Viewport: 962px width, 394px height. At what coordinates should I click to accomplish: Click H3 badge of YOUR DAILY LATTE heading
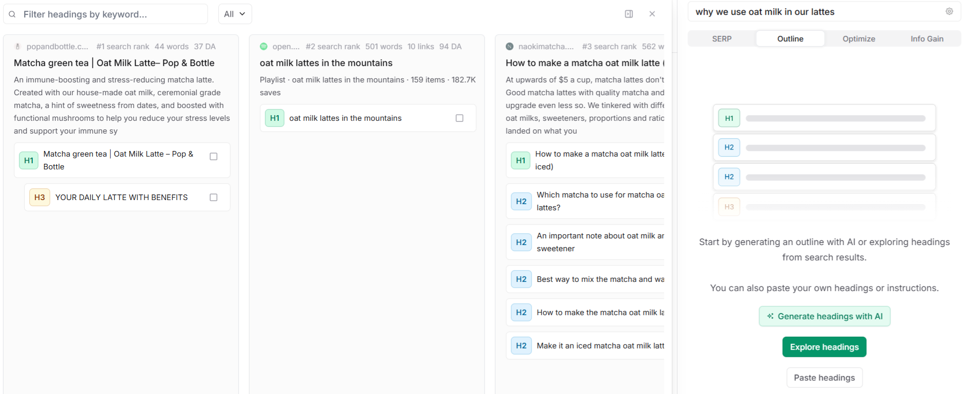39,198
